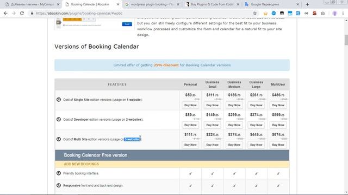This screenshot has width=348, height=195.
Task: Click the page vertical scrollbar thumb
Action: tap(346, 40)
